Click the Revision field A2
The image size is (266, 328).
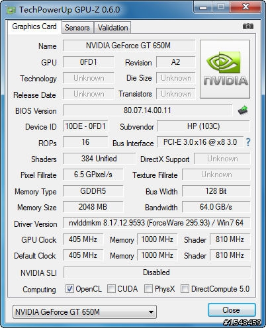pos(175,62)
